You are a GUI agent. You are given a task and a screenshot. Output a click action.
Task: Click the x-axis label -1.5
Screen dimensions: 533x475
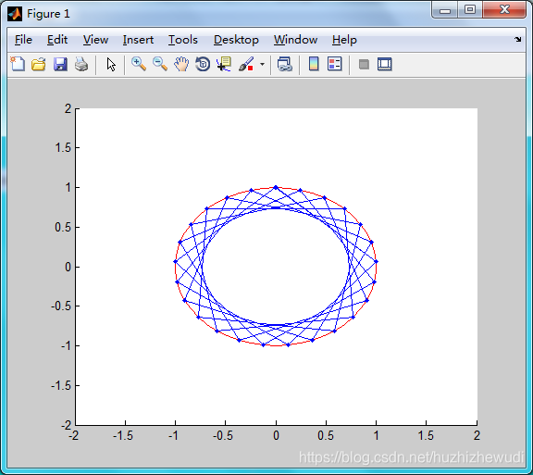[123, 435]
